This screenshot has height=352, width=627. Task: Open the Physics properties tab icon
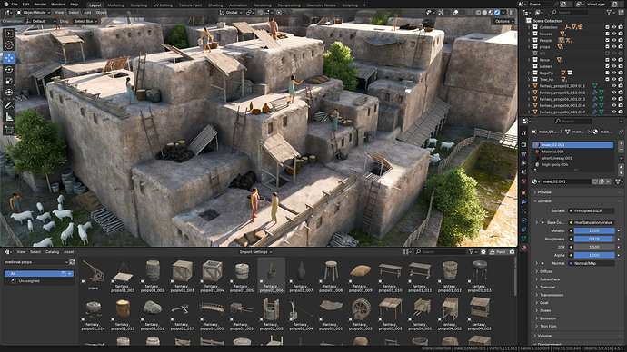click(523, 220)
